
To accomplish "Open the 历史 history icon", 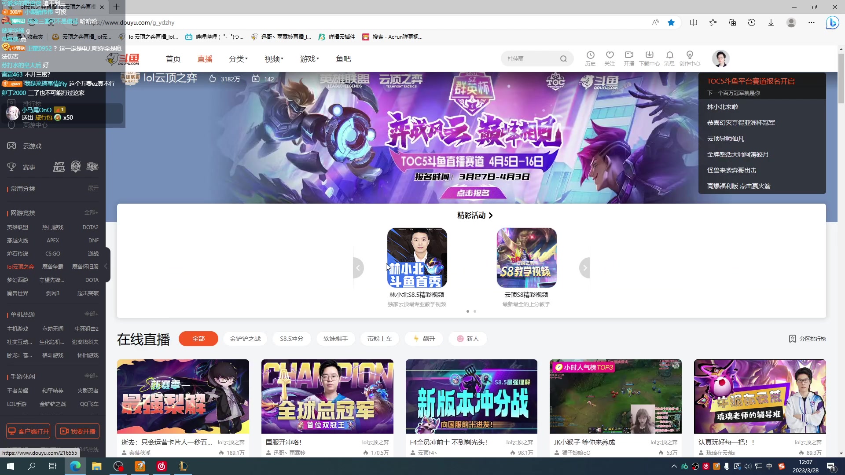I will [x=590, y=58].
